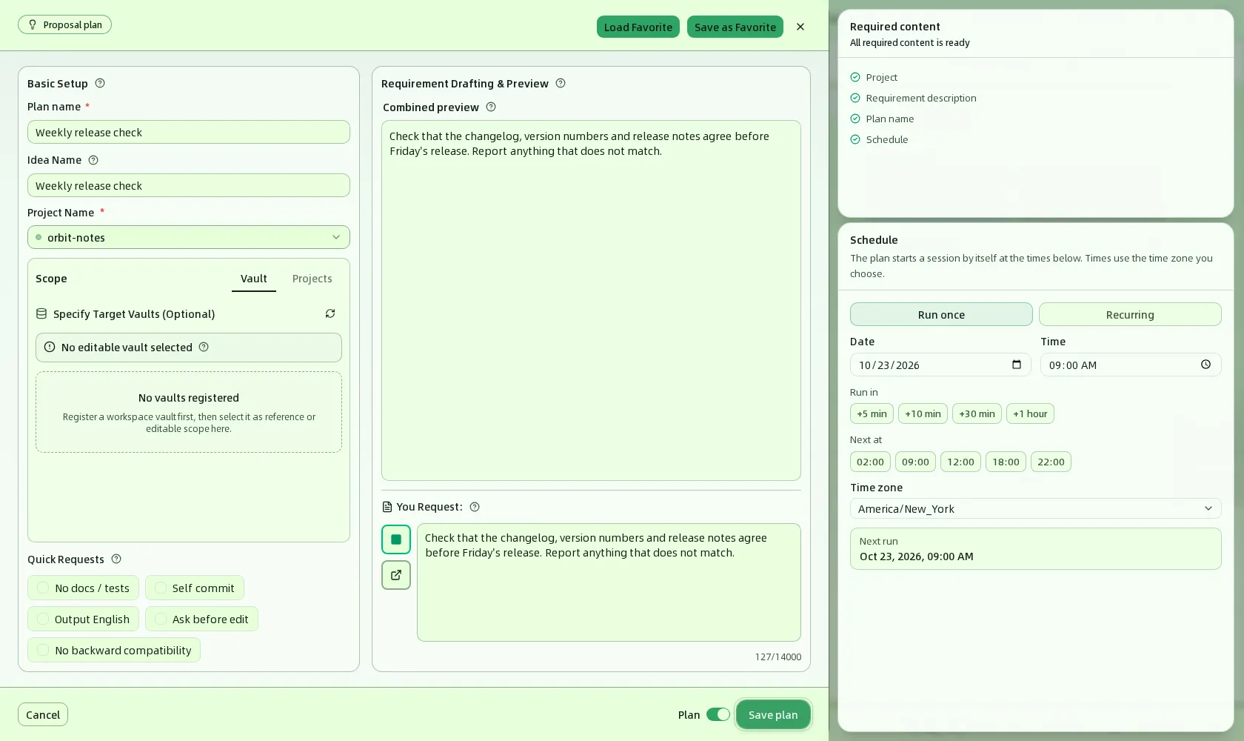Click the green stop square icon button
Screen dimensions: 1244x741
pyautogui.click(x=396, y=539)
